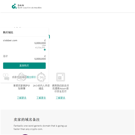Click the CNY 43,726,295 converted price

coord(40,46)
